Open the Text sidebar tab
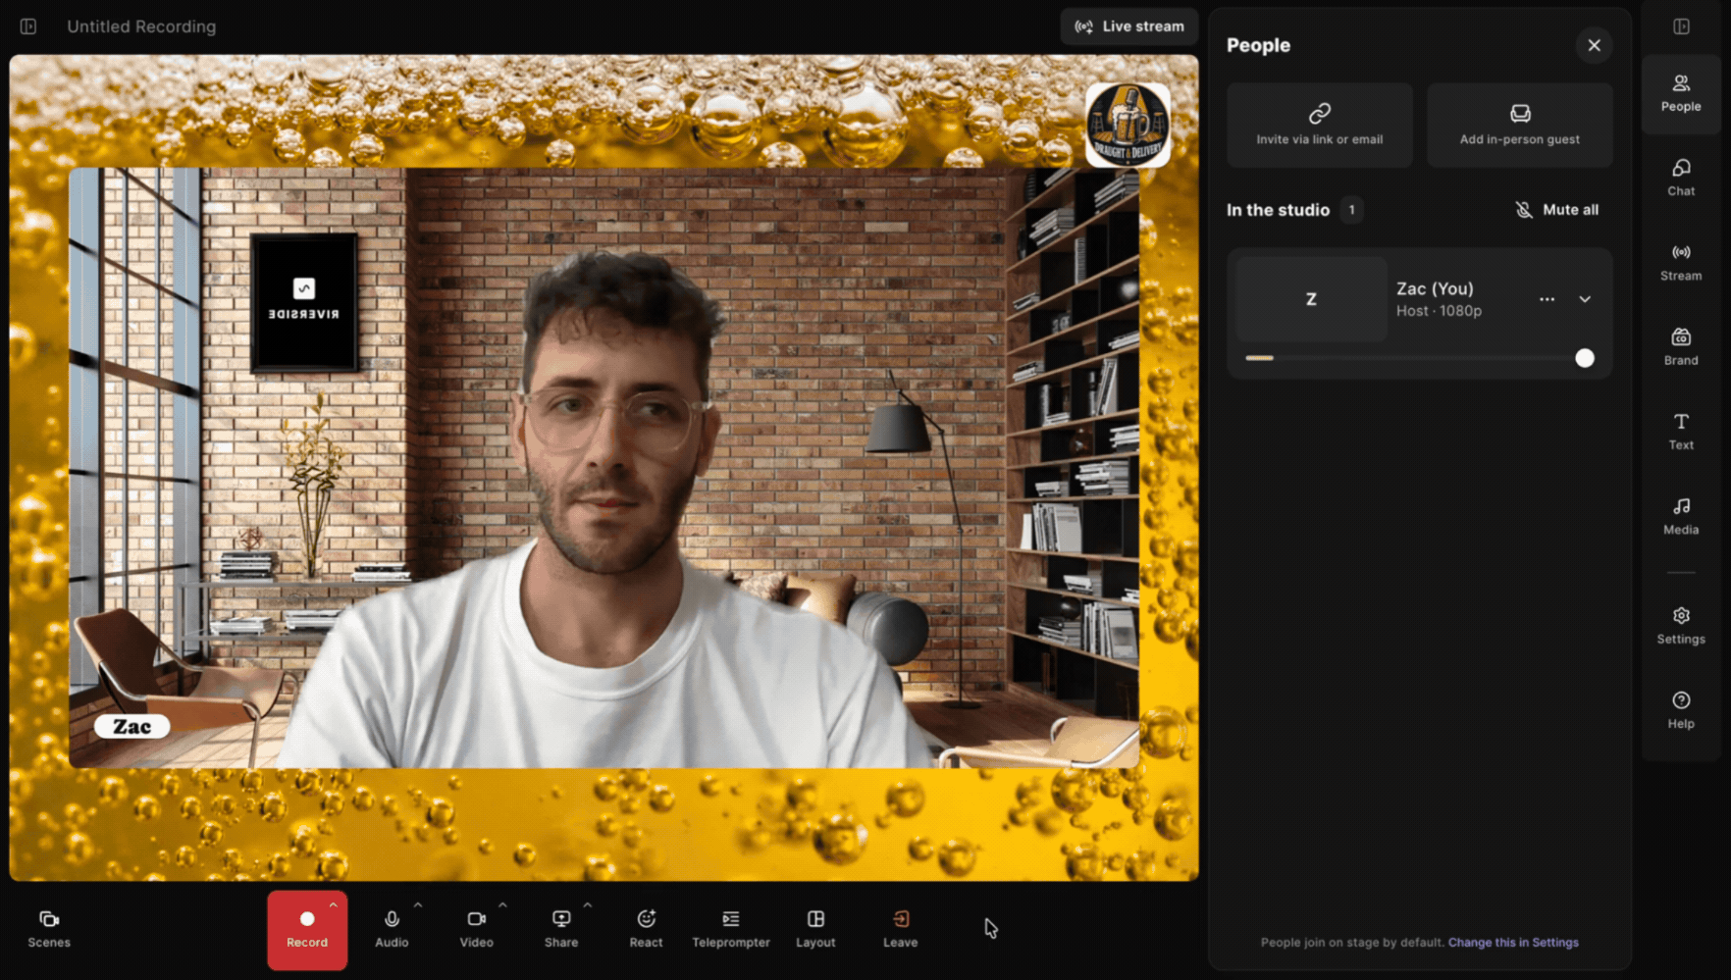The width and height of the screenshot is (1731, 980). [1680, 432]
